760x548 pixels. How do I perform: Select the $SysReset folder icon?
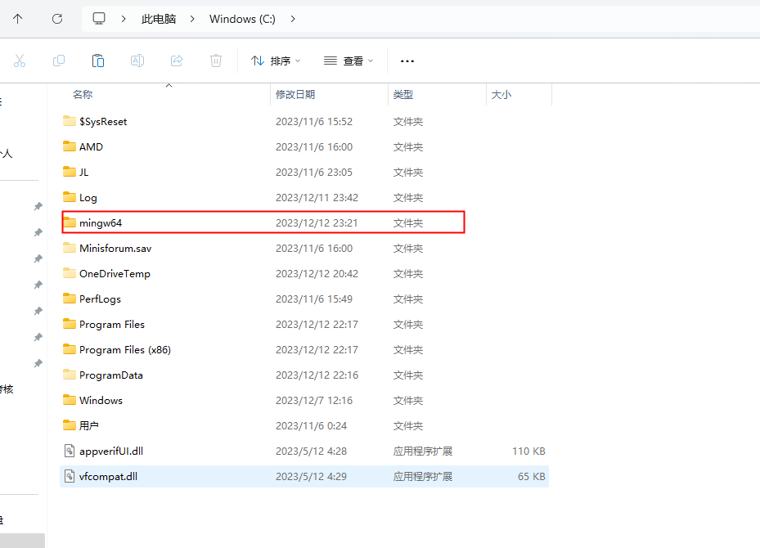click(x=70, y=121)
